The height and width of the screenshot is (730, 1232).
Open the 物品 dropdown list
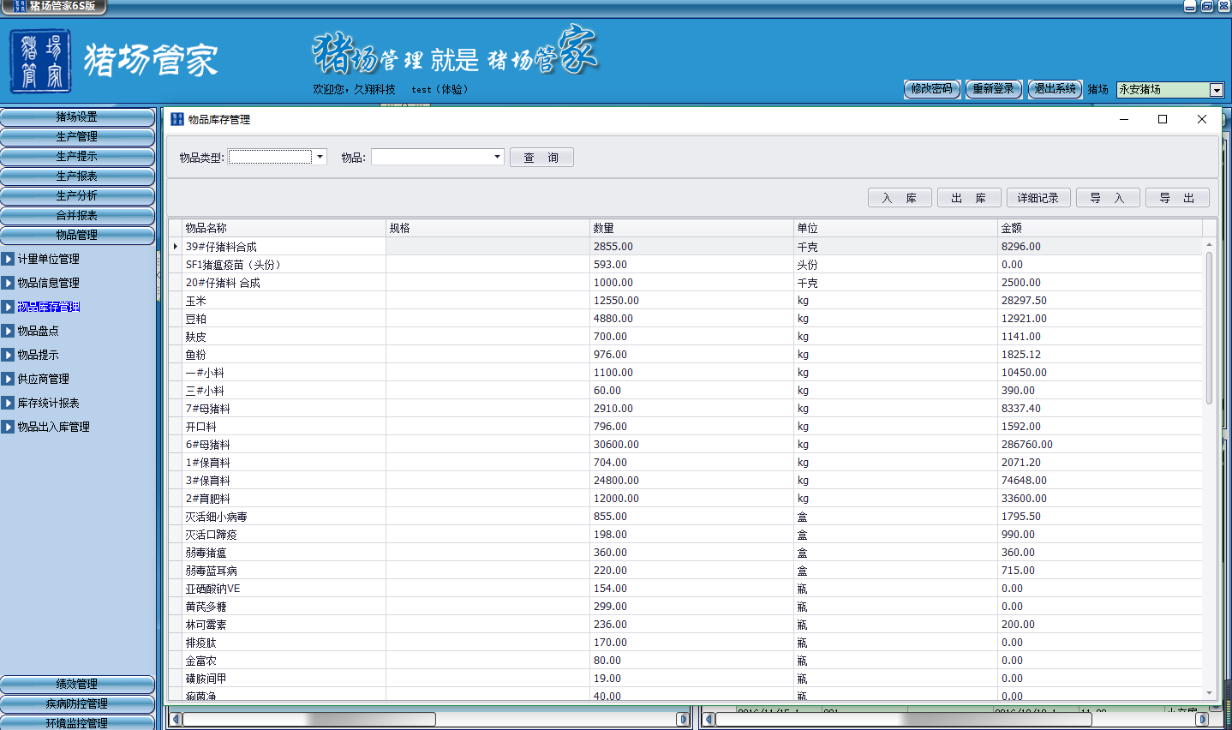click(x=497, y=157)
